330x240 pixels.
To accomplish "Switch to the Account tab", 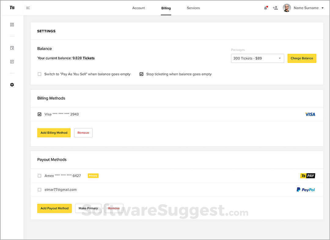I will point(138,8).
